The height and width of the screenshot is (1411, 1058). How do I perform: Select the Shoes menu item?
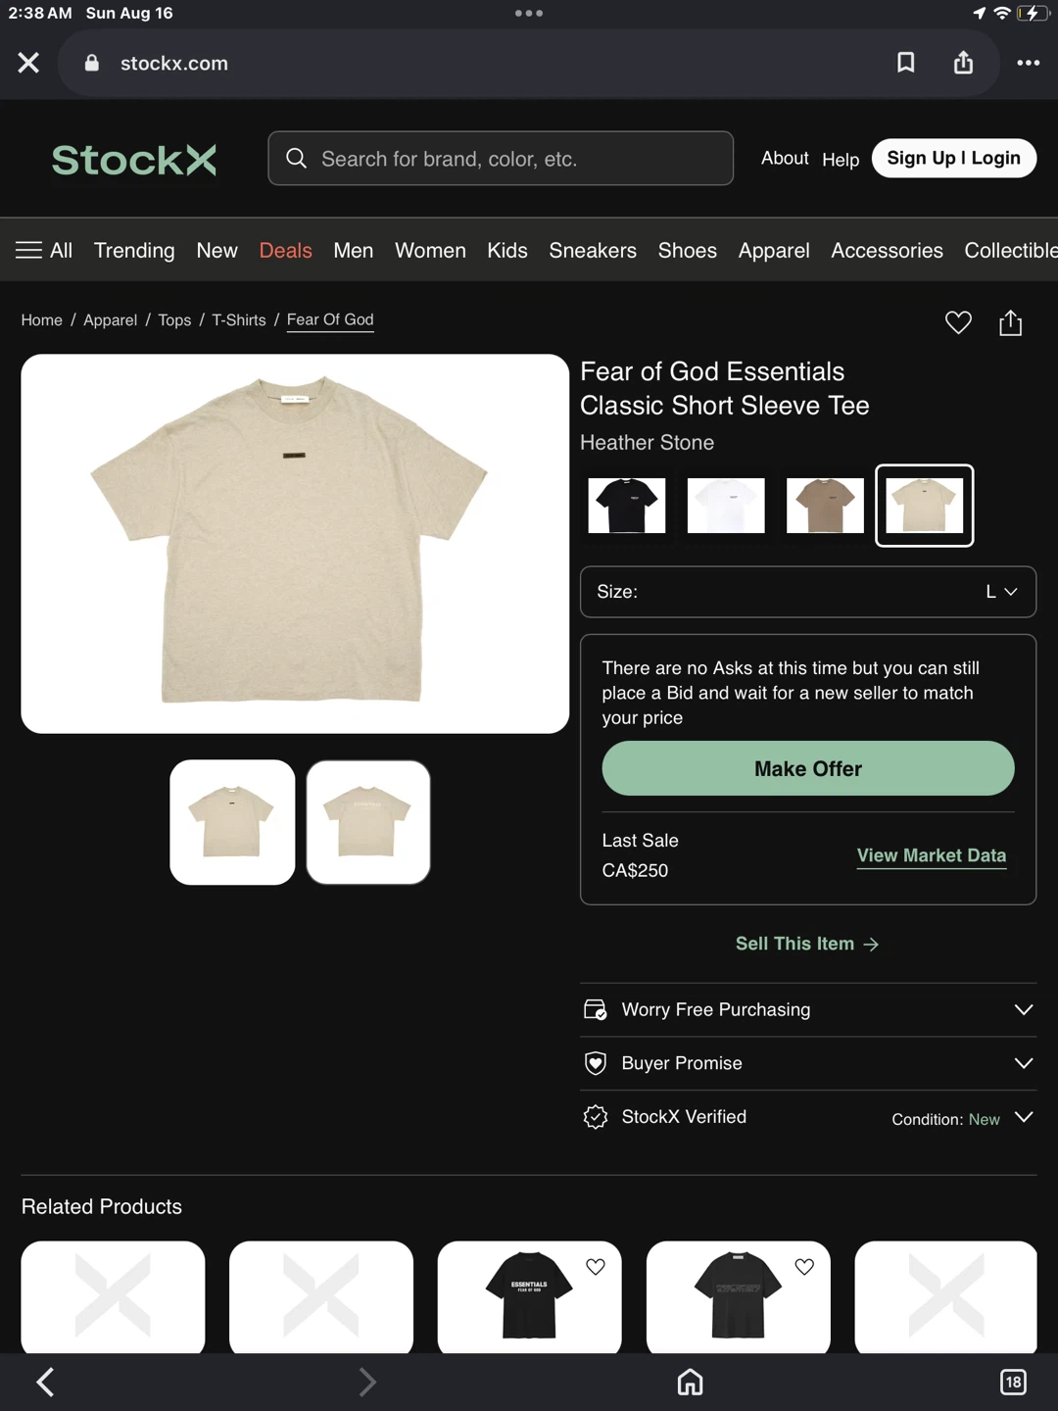pyautogui.click(x=688, y=251)
